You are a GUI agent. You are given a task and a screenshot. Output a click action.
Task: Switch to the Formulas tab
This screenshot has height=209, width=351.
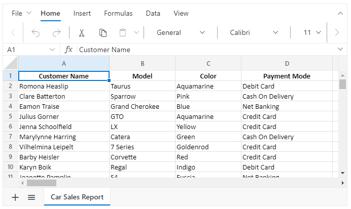coord(118,13)
